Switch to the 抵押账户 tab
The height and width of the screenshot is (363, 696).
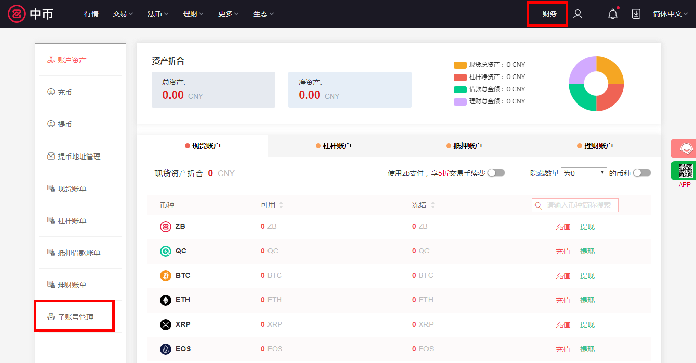coord(464,146)
